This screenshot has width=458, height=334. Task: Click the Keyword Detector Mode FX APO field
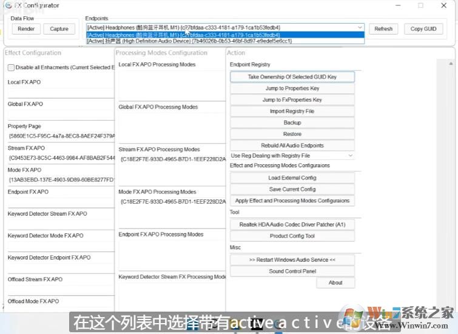click(61, 246)
